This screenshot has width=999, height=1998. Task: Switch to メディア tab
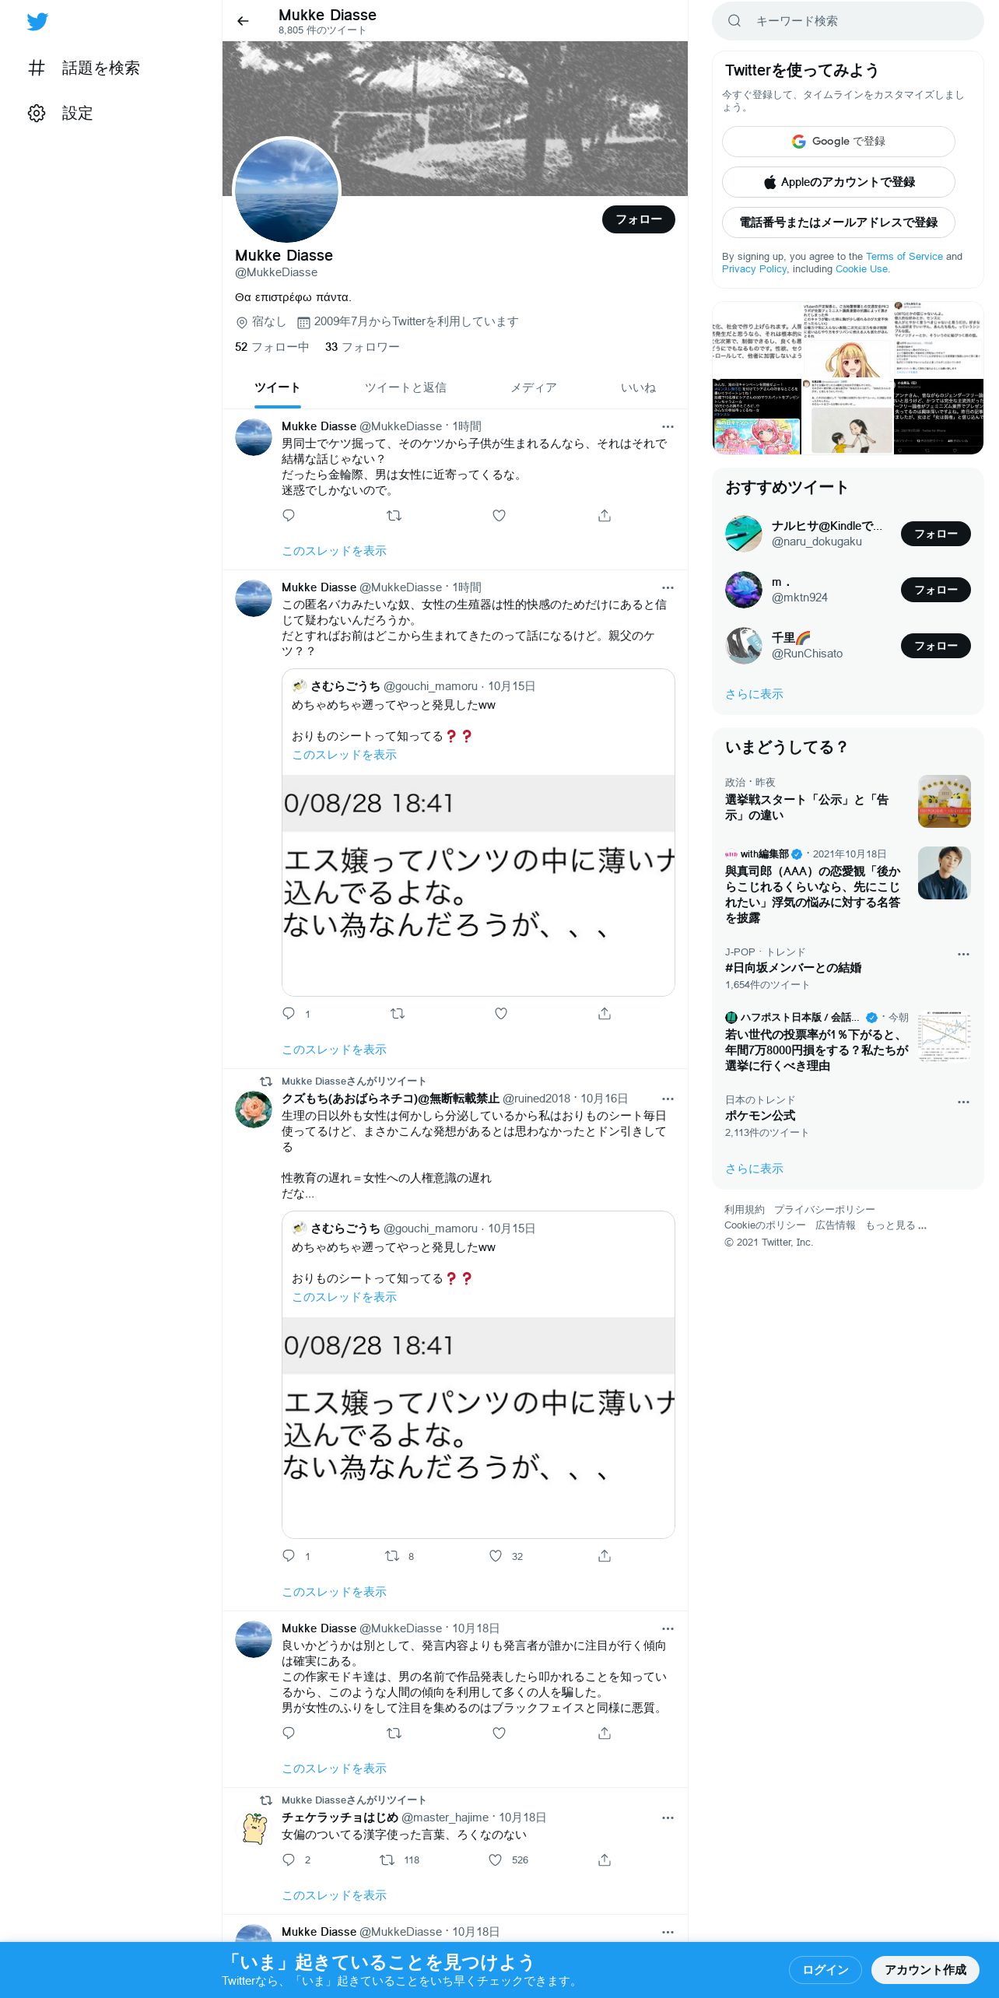coord(534,387)
